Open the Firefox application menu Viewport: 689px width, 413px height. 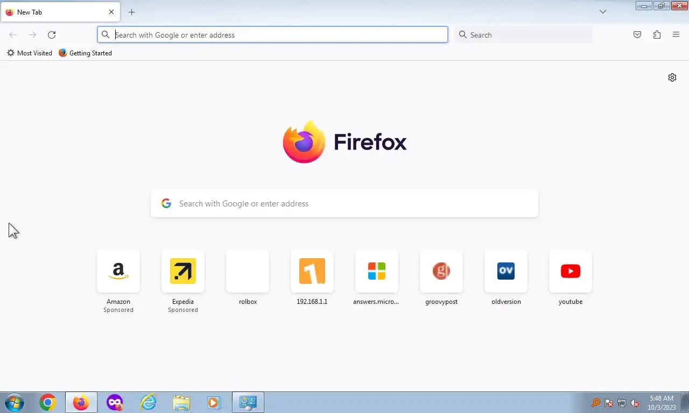click(x=676, y=35)
